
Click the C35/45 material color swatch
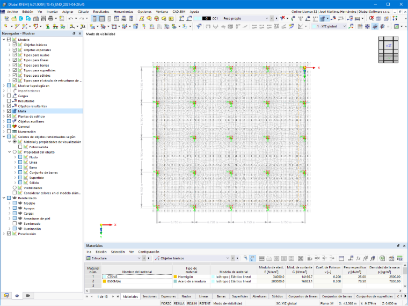click(x=104, y=277)
